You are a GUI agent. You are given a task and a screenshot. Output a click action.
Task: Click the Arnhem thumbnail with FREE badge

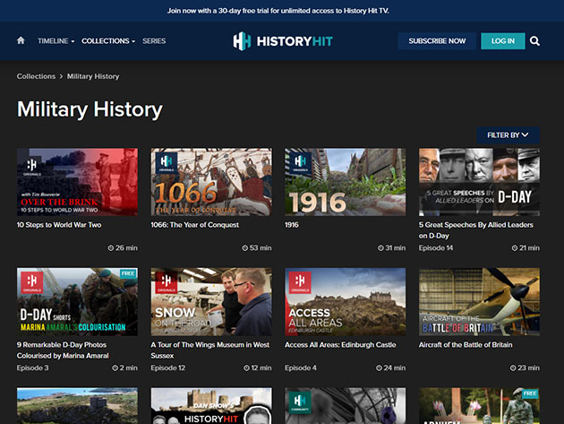pos(479,406)
